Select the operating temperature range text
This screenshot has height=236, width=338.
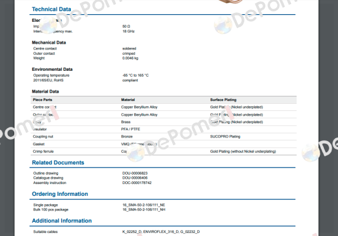pos(135,76)
